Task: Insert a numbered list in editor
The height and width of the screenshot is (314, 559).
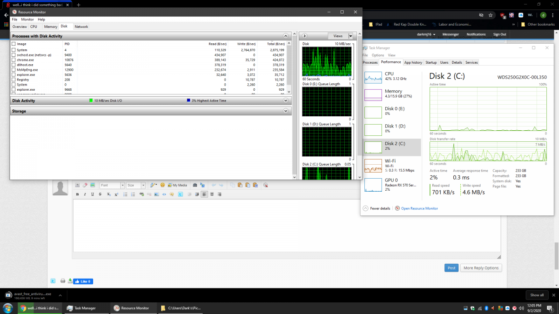Action: click(x=133, y=194)
